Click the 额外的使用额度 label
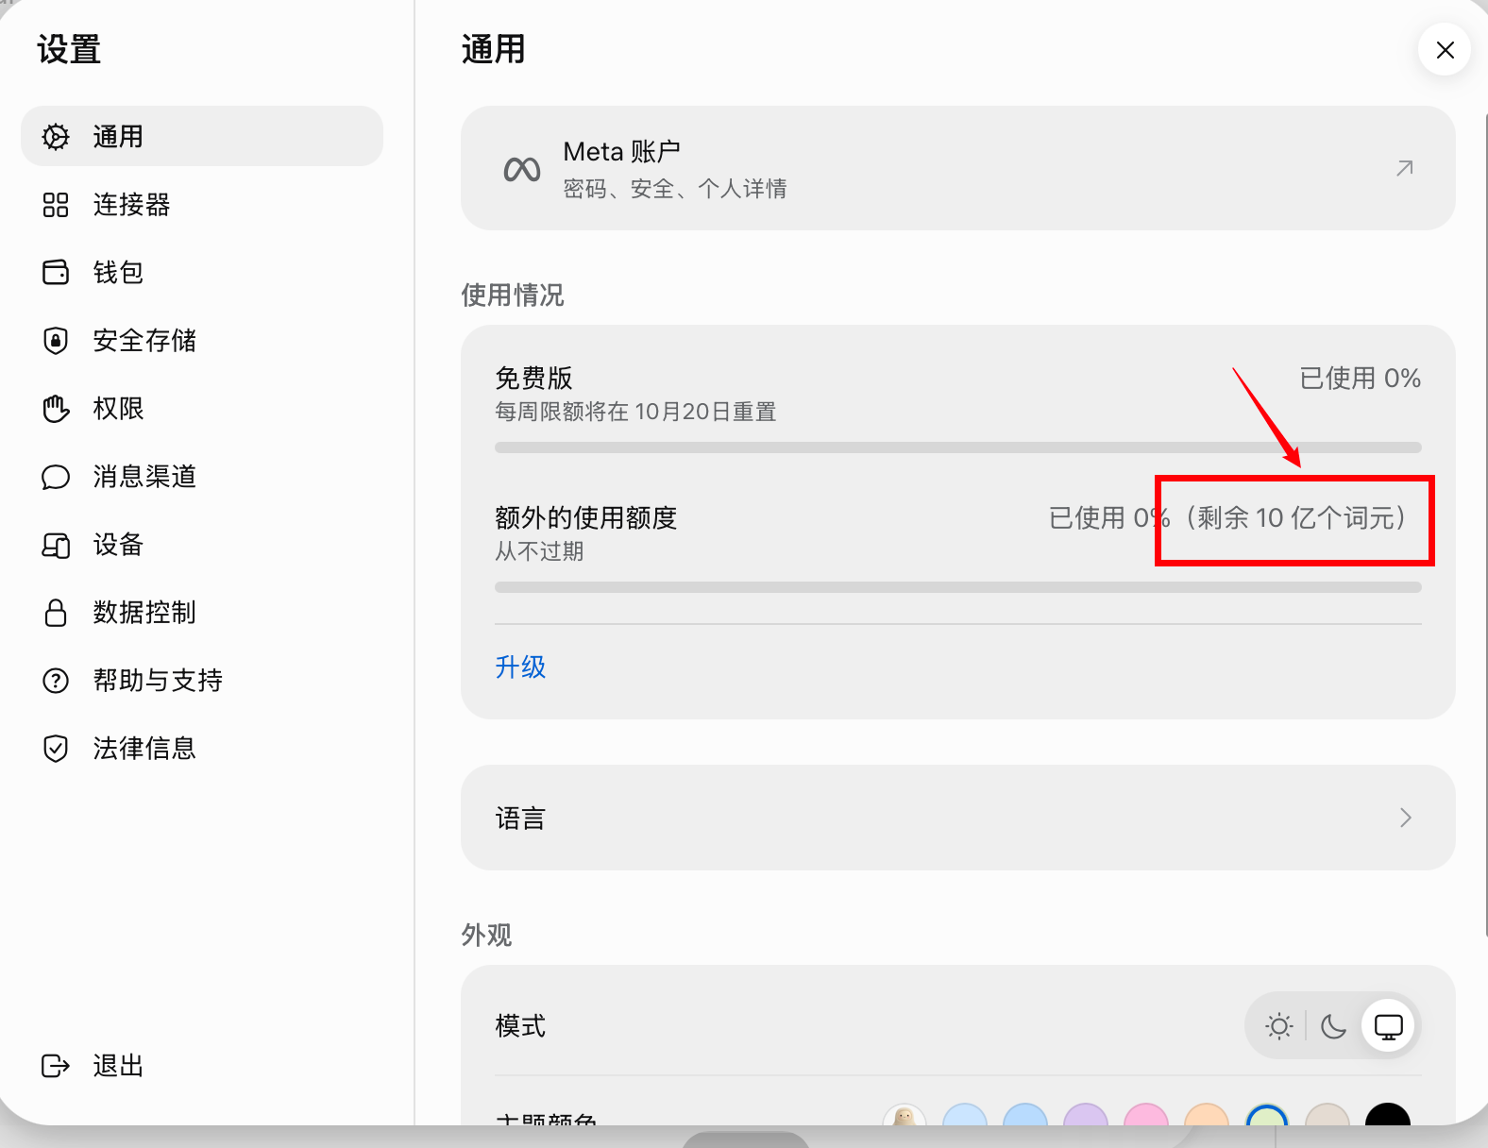 [x=585, y=518]
